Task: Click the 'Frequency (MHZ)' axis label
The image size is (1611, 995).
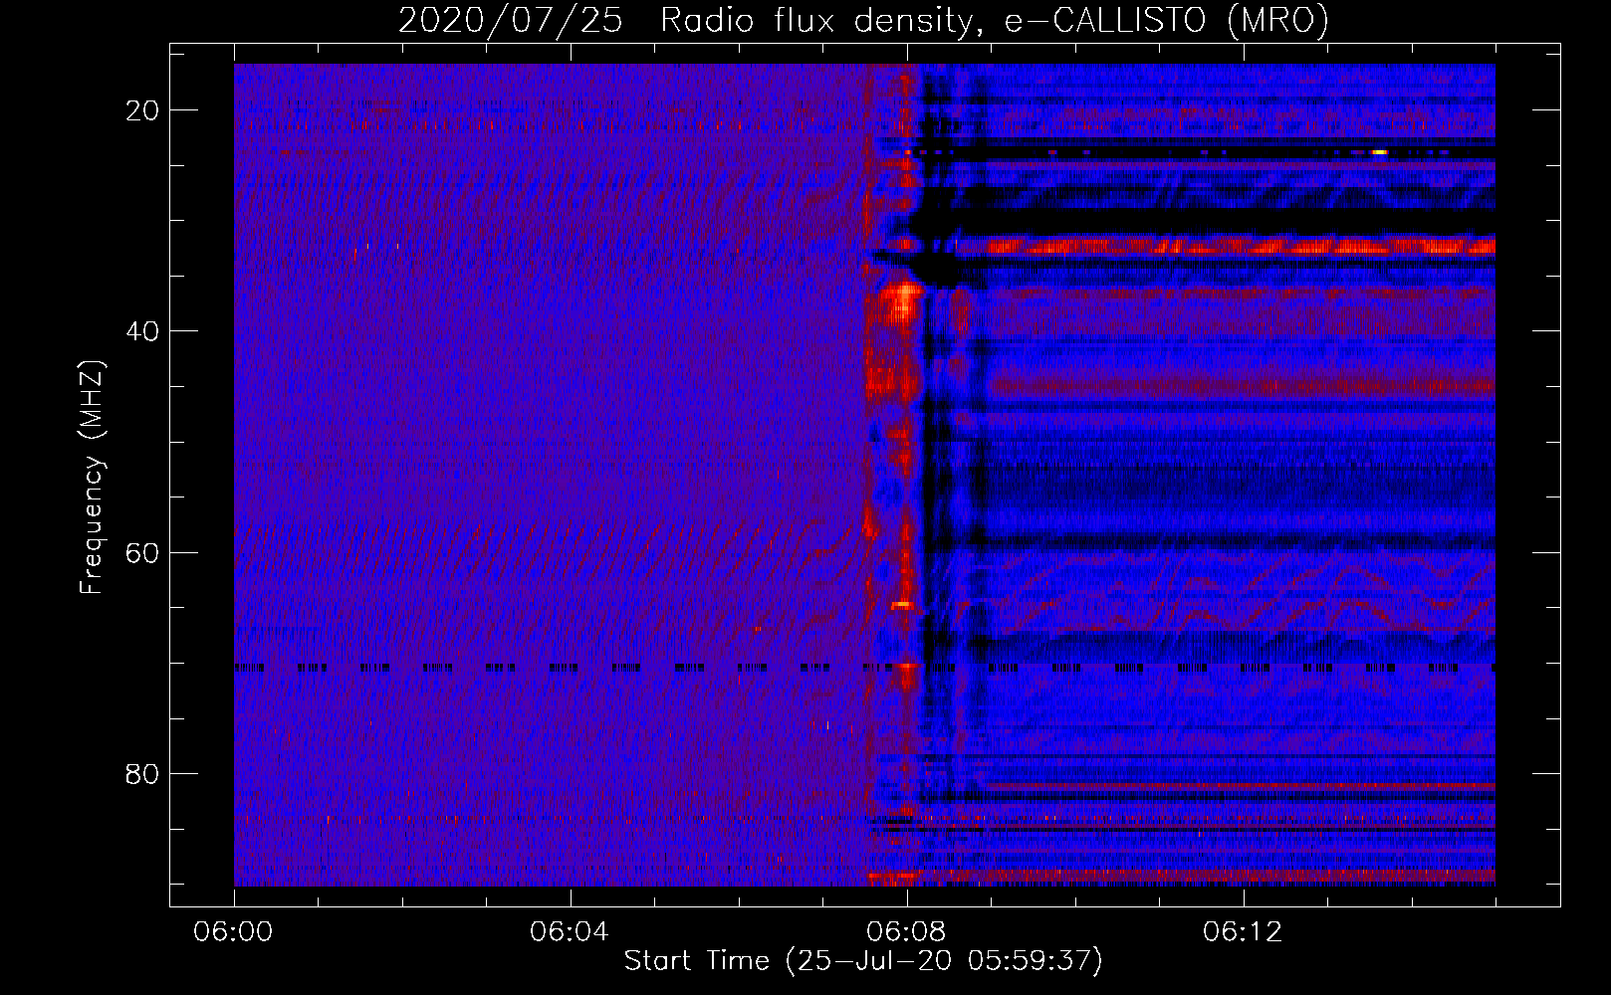Action: 92,477
